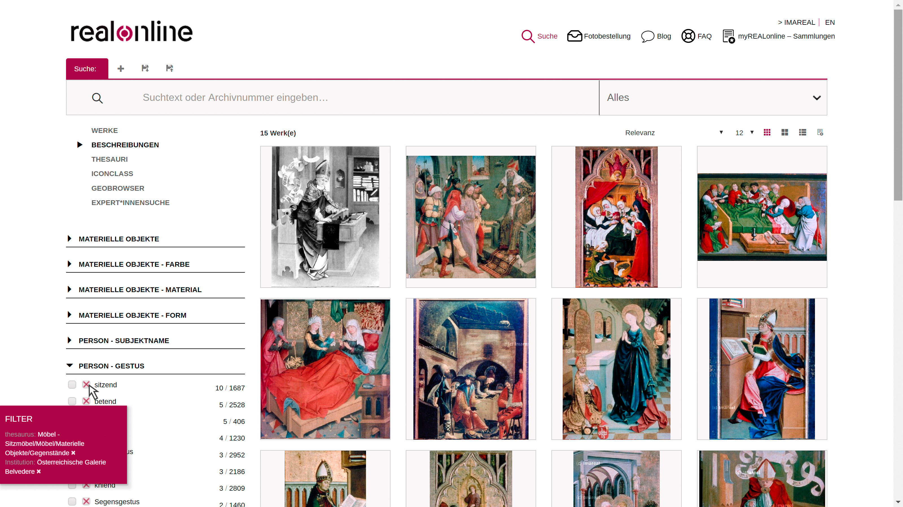Open the Relevanz sort dropdown
This screenshot has height=507, width=903.
click(674, 133)
